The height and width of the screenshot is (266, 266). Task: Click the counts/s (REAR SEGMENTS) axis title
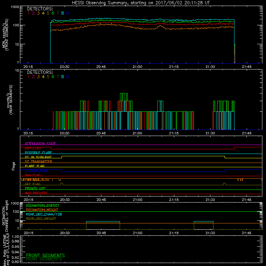coord(10,100)
